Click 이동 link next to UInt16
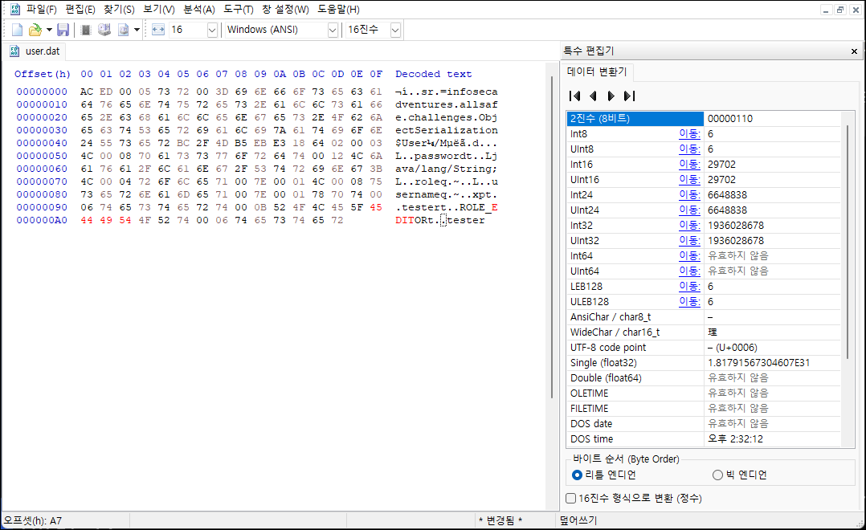Viewport: 866px width, 530px height. [x=689, y=179]
